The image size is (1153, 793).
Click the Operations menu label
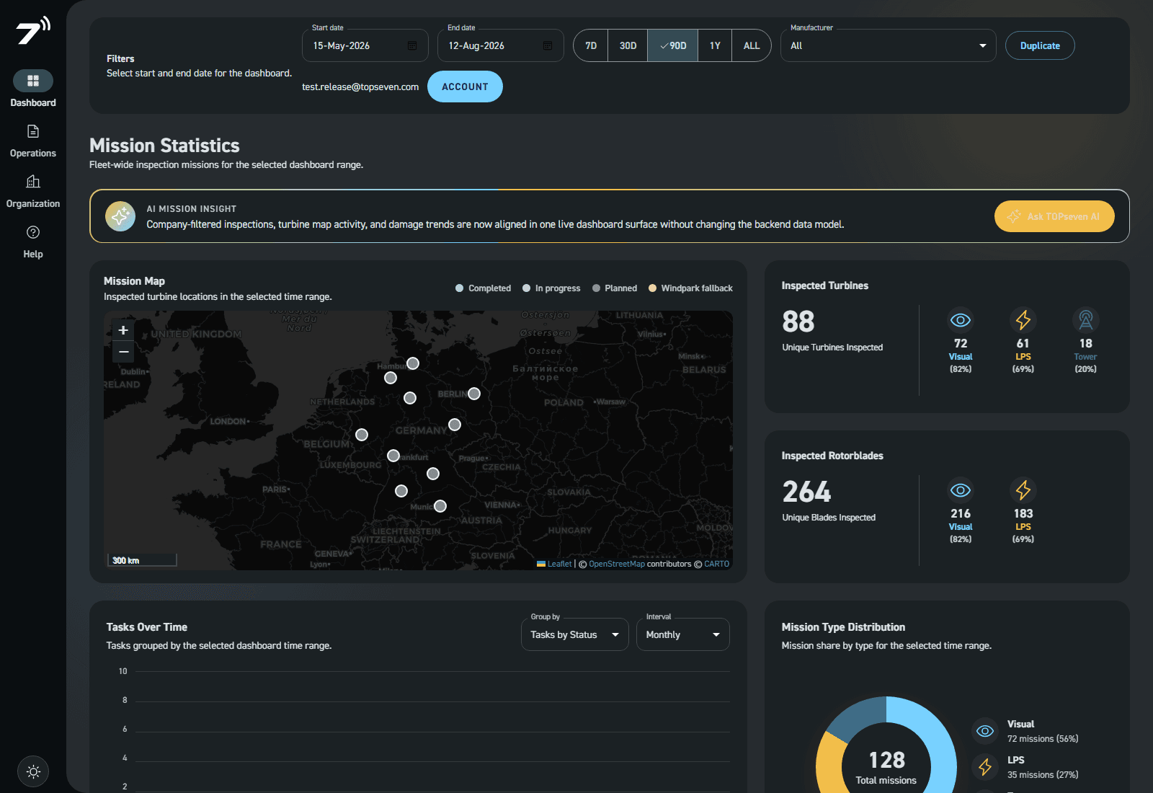tap(33, 153)
